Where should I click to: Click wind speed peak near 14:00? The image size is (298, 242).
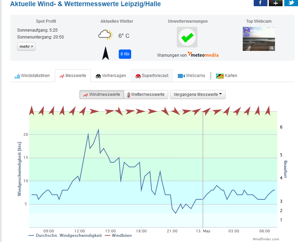pyautogui.click(x=98, y=130)
